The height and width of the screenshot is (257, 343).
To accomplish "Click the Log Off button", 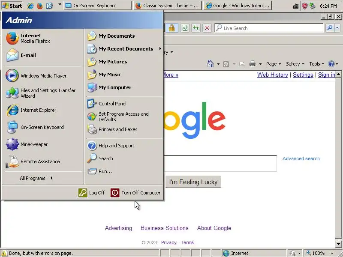I will click(x=91, y=193).
